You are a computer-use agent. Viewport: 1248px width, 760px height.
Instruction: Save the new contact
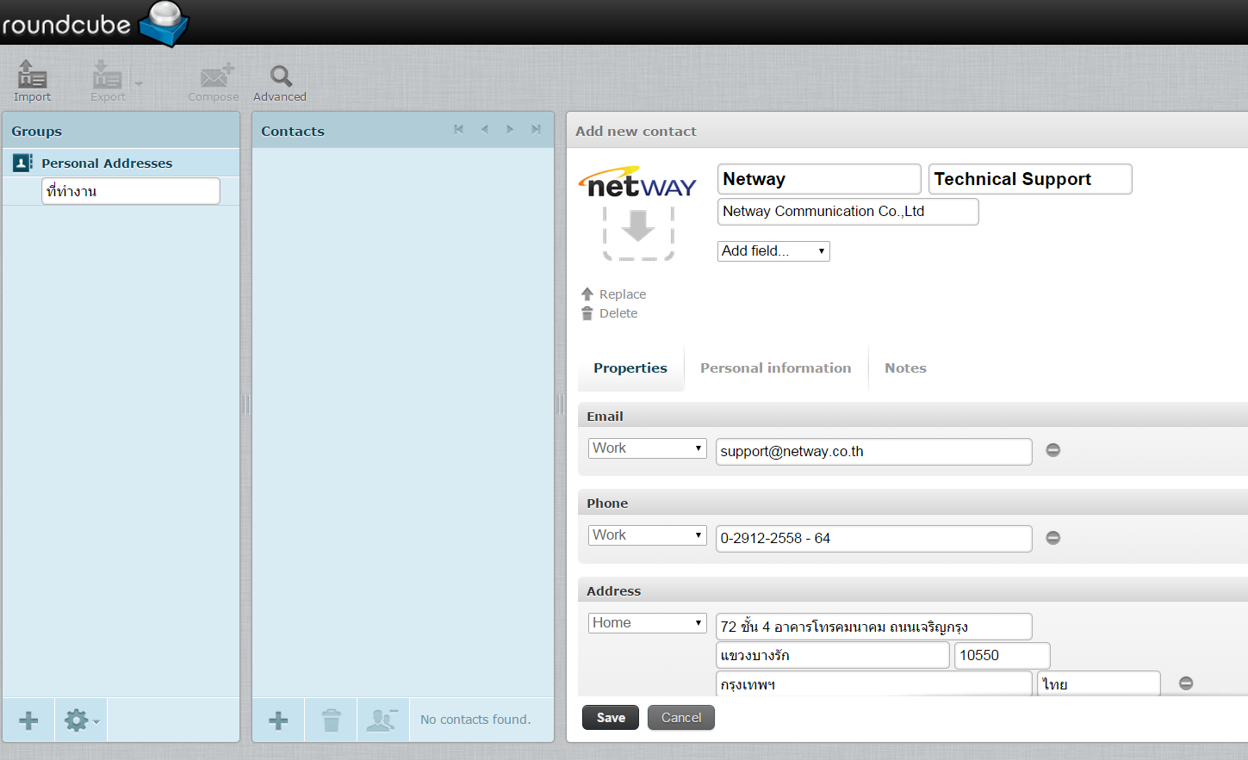(x=611, y=718)
